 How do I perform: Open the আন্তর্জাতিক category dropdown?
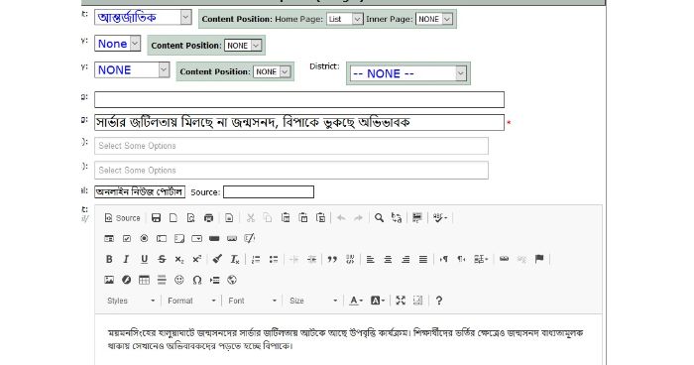point(143,17)
